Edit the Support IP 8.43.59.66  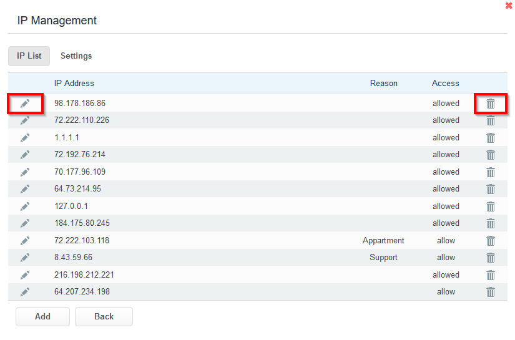pos(25,258)
